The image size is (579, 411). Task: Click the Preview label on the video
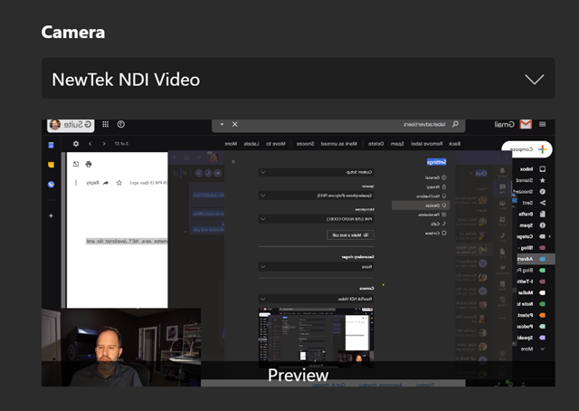(298, 375)
